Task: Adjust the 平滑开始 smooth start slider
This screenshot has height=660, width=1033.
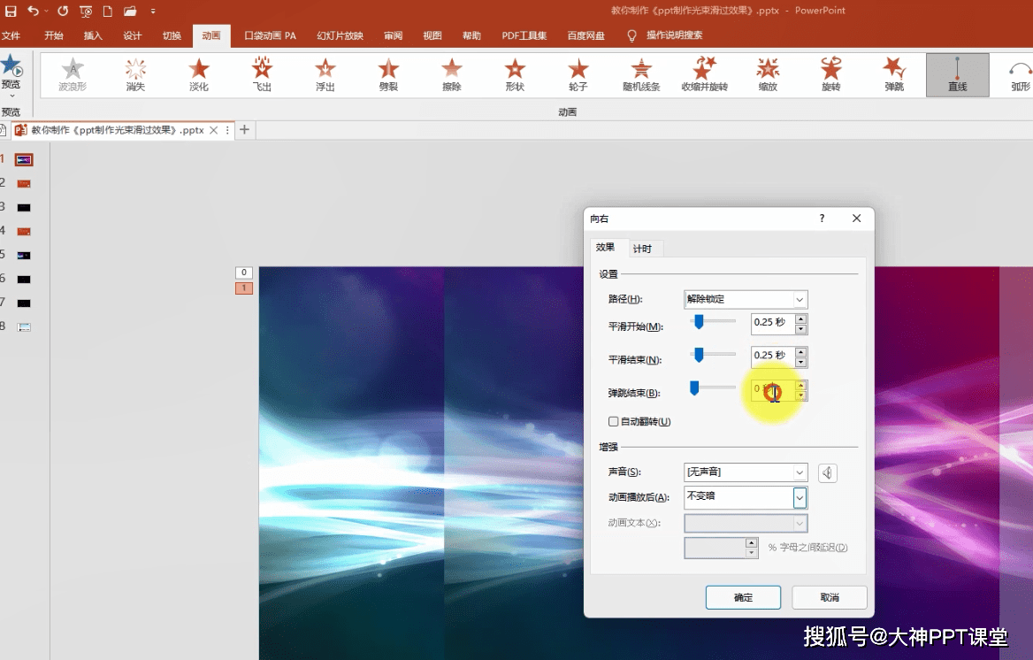Action: (699, 321)
